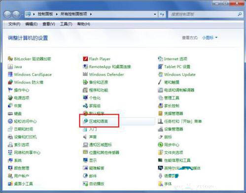Image resolution: width=246 pixels, height=193 pixels.
Task: Open the 性能信息和工具 link
Action: click(x=177, y=161)
